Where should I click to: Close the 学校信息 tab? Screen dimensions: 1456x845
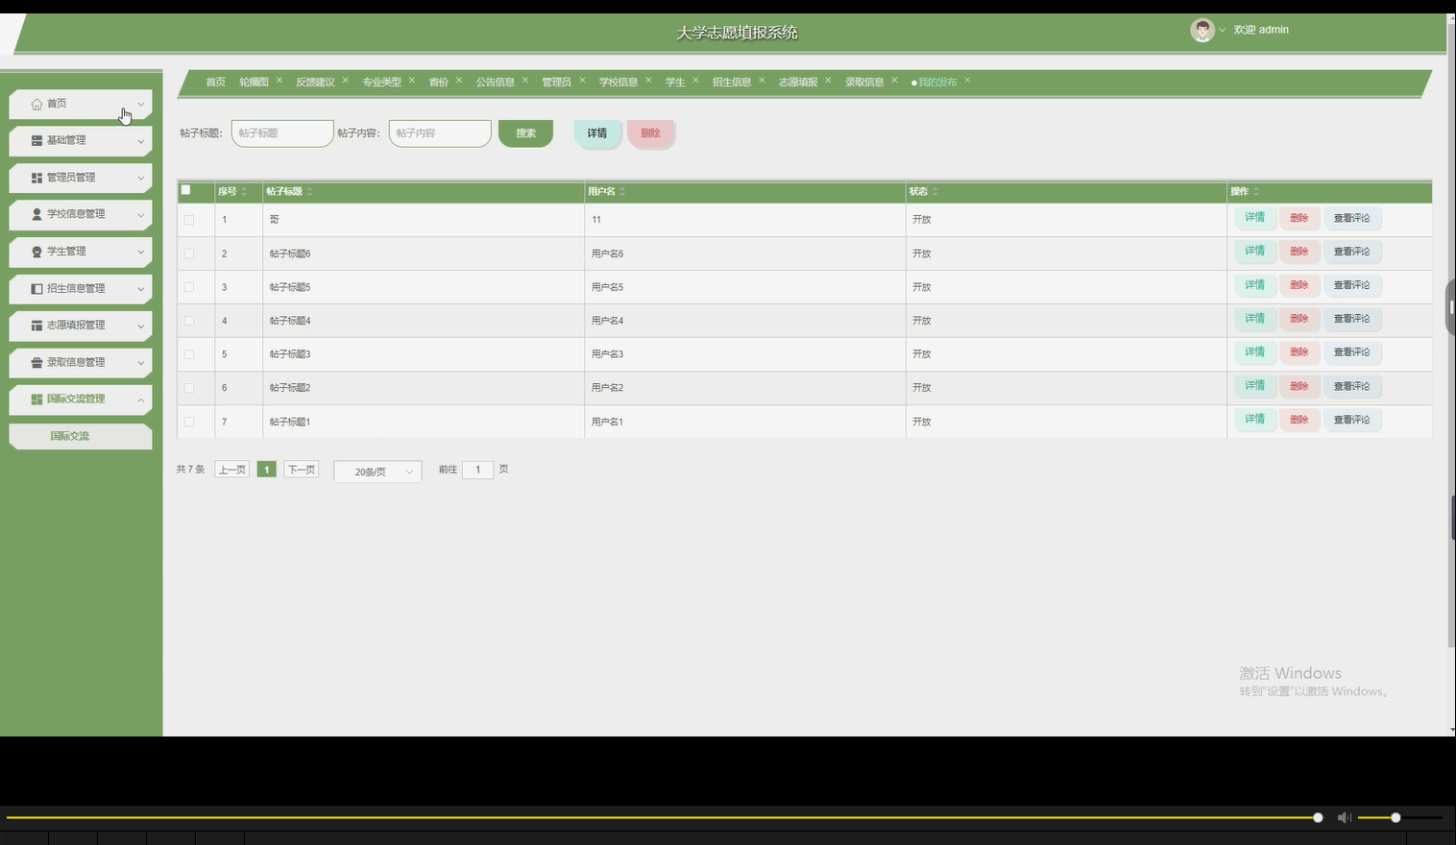[x=648, y=81]
